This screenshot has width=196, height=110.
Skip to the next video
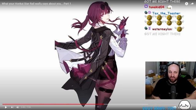point(12,107)
